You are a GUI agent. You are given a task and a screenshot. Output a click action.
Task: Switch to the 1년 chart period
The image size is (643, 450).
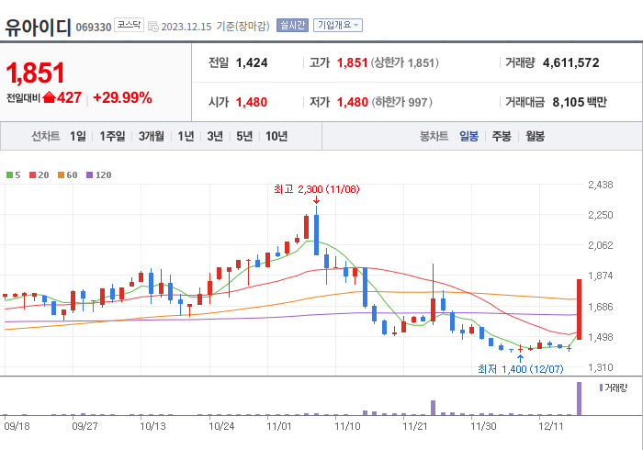pyautogui.click(x=186, y=136)
